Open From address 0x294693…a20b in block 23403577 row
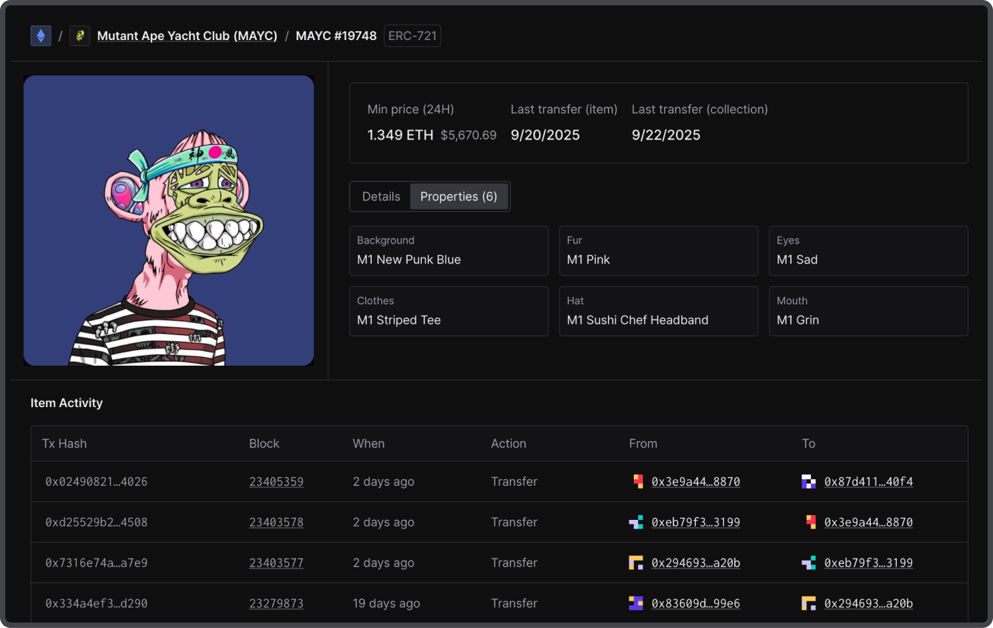 (696, 563)
